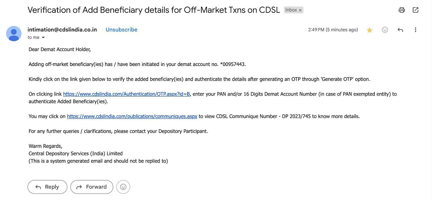
Task: Click the Unsubscribe link
Action: pyautogui.click(x=121, y=30)
